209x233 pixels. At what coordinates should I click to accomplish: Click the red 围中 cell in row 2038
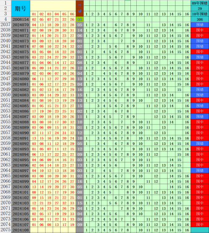pos(200,30)
